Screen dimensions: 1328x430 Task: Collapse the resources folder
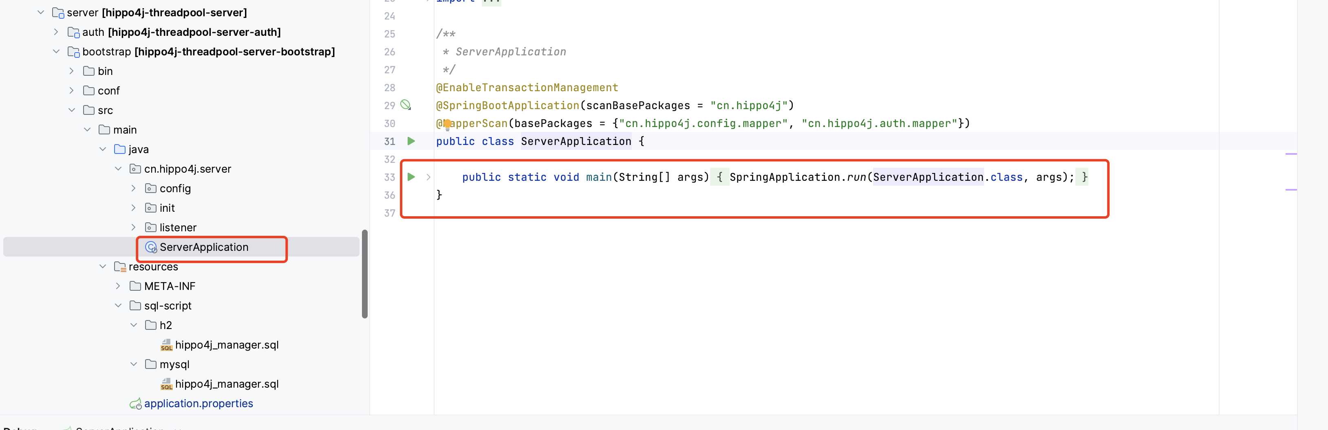(x=103, y=266)
